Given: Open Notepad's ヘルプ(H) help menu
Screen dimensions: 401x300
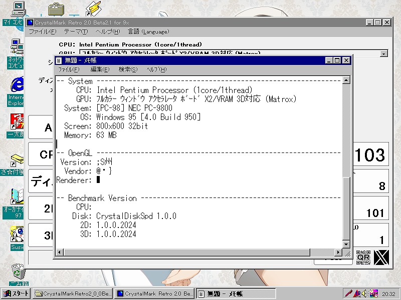Looking at the screenshot, I should [156, 69].
